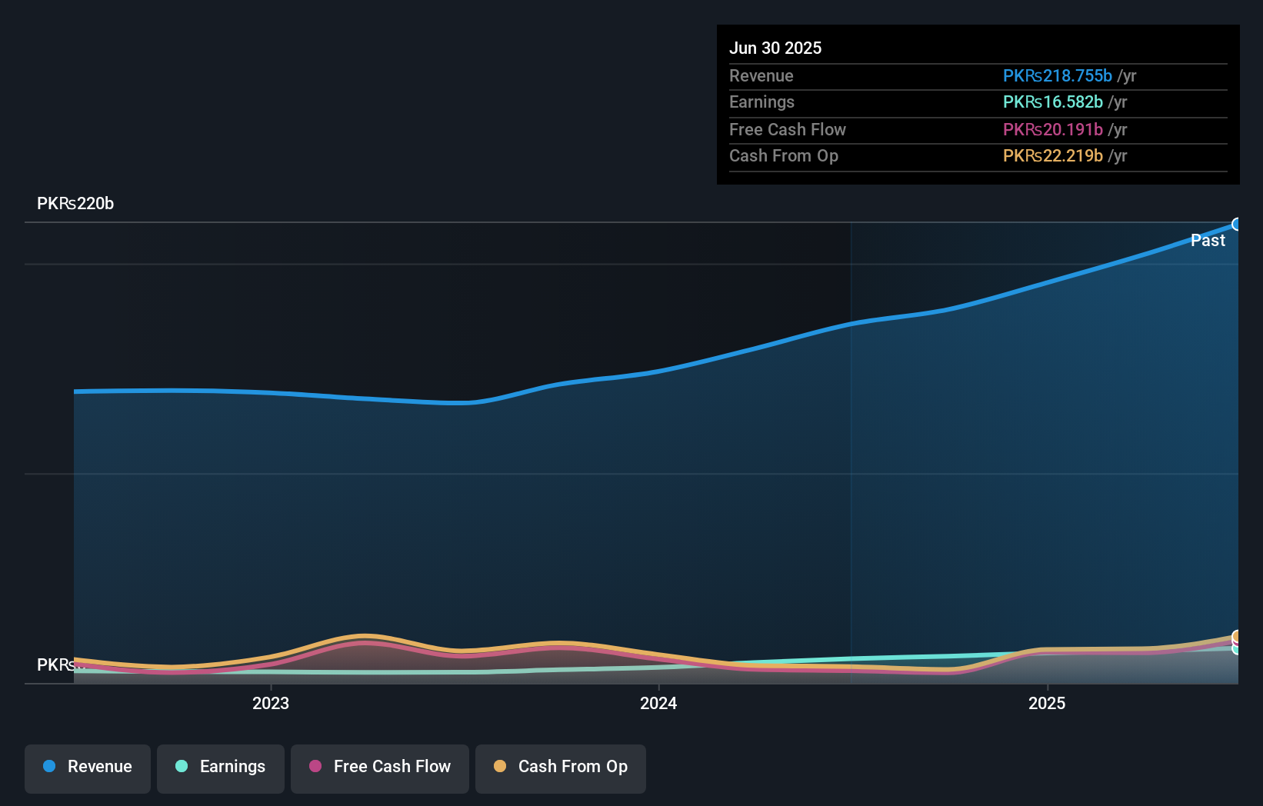Image resolution: width=1263 pixels, height=806 pixels.
Task: Click the PKRs16.582b earnings value
Action: pyautogui.click(x=1053, y=102)
